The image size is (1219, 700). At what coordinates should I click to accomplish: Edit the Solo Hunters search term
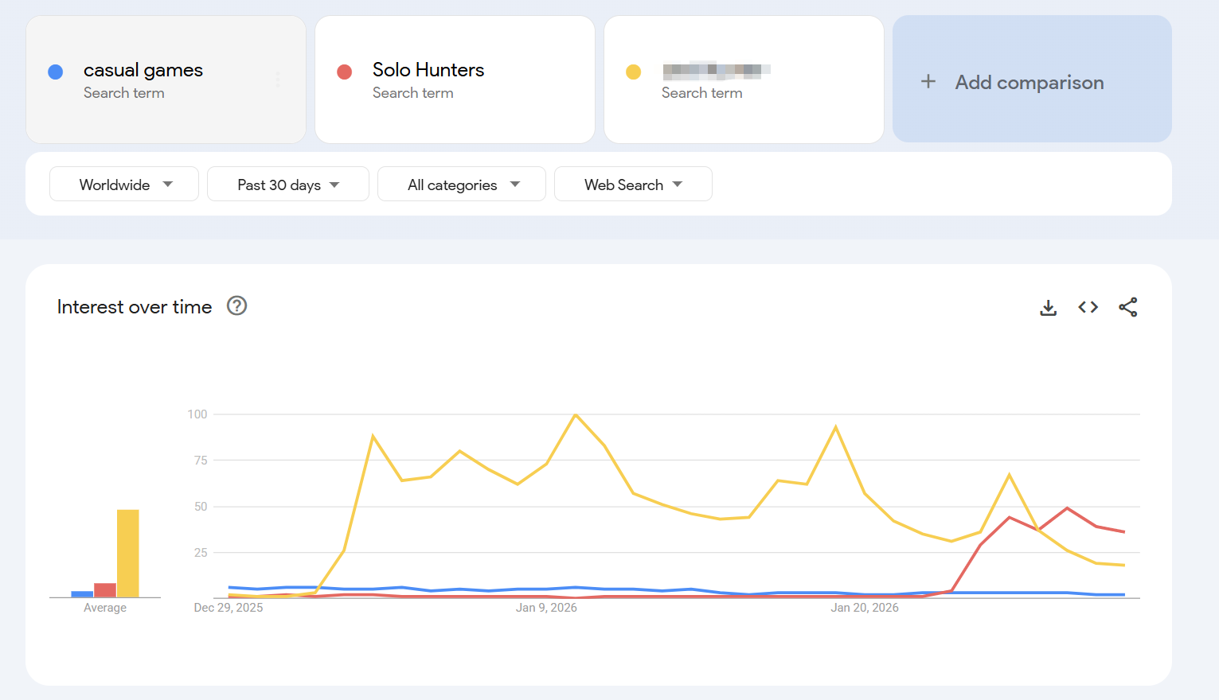(x=428, y=71)
